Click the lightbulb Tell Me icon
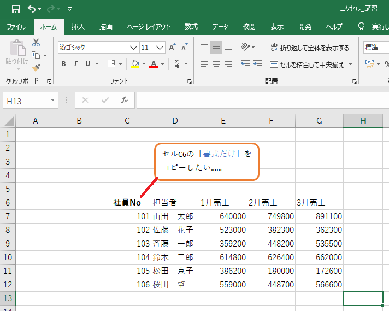The width and height of the screenshot is (389, 311). (x=362, y=27)
